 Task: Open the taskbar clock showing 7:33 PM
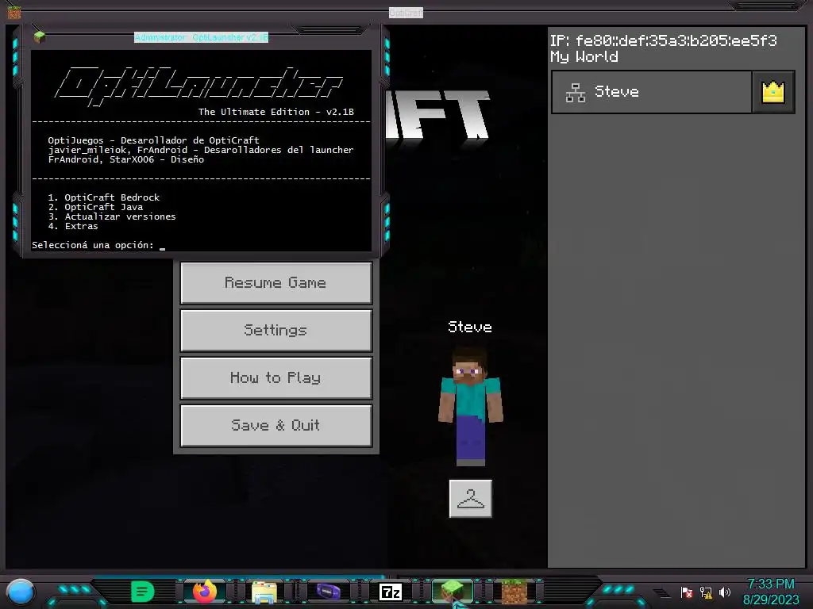pyautogui.click(x=770, y=584)
